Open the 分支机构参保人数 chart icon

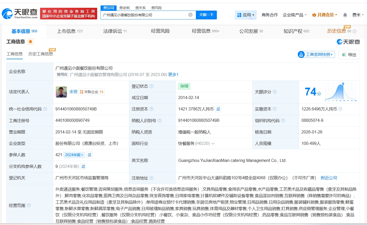click(83, 166)
